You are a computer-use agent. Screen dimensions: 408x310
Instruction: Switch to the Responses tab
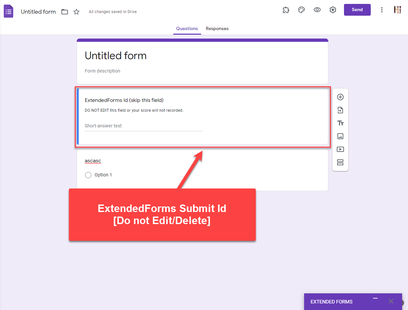pos(217,28)
